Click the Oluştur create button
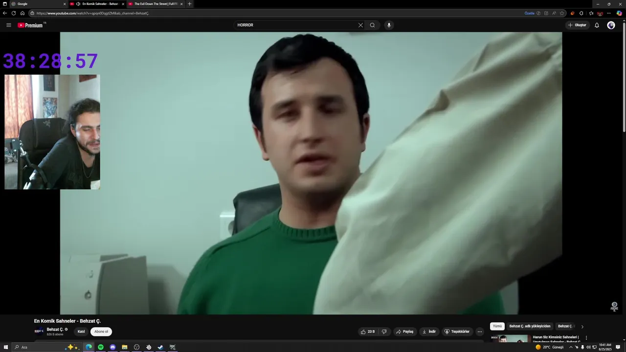Image resolution: width=626 pixels, height=352 pixels. [x=577, y=25]
